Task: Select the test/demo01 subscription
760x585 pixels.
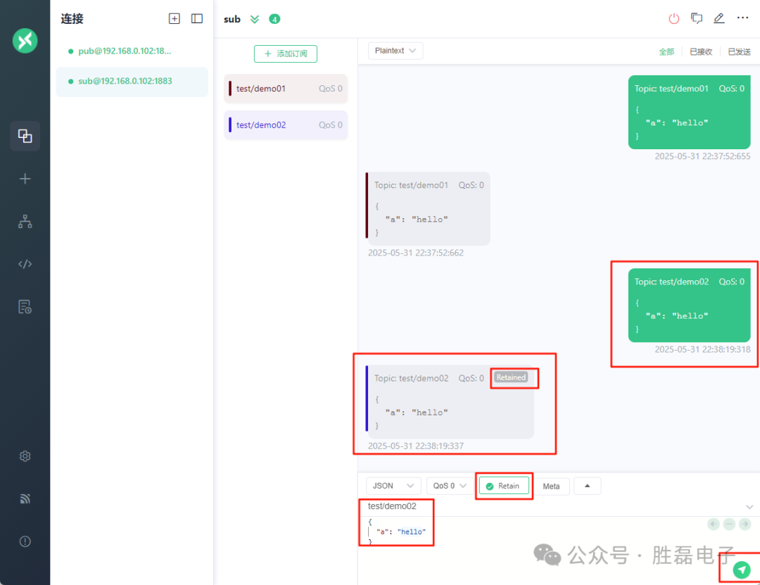Action: click(286, 88)
